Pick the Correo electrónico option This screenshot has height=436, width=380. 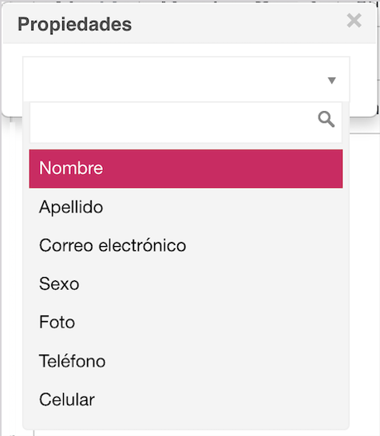[x=186, y=245]
